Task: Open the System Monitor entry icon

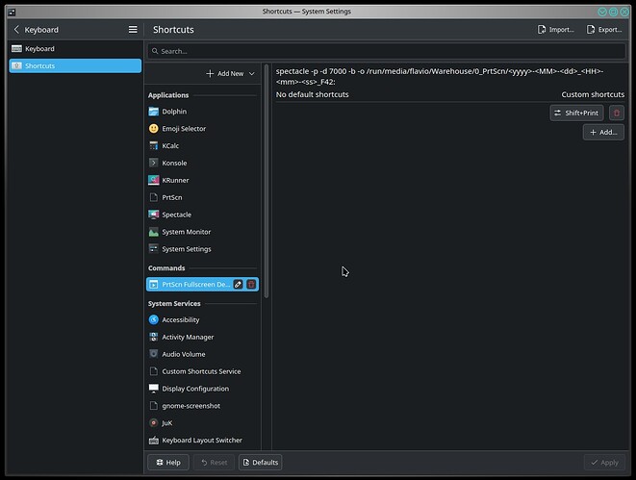Action: click(x=153, y=232)
